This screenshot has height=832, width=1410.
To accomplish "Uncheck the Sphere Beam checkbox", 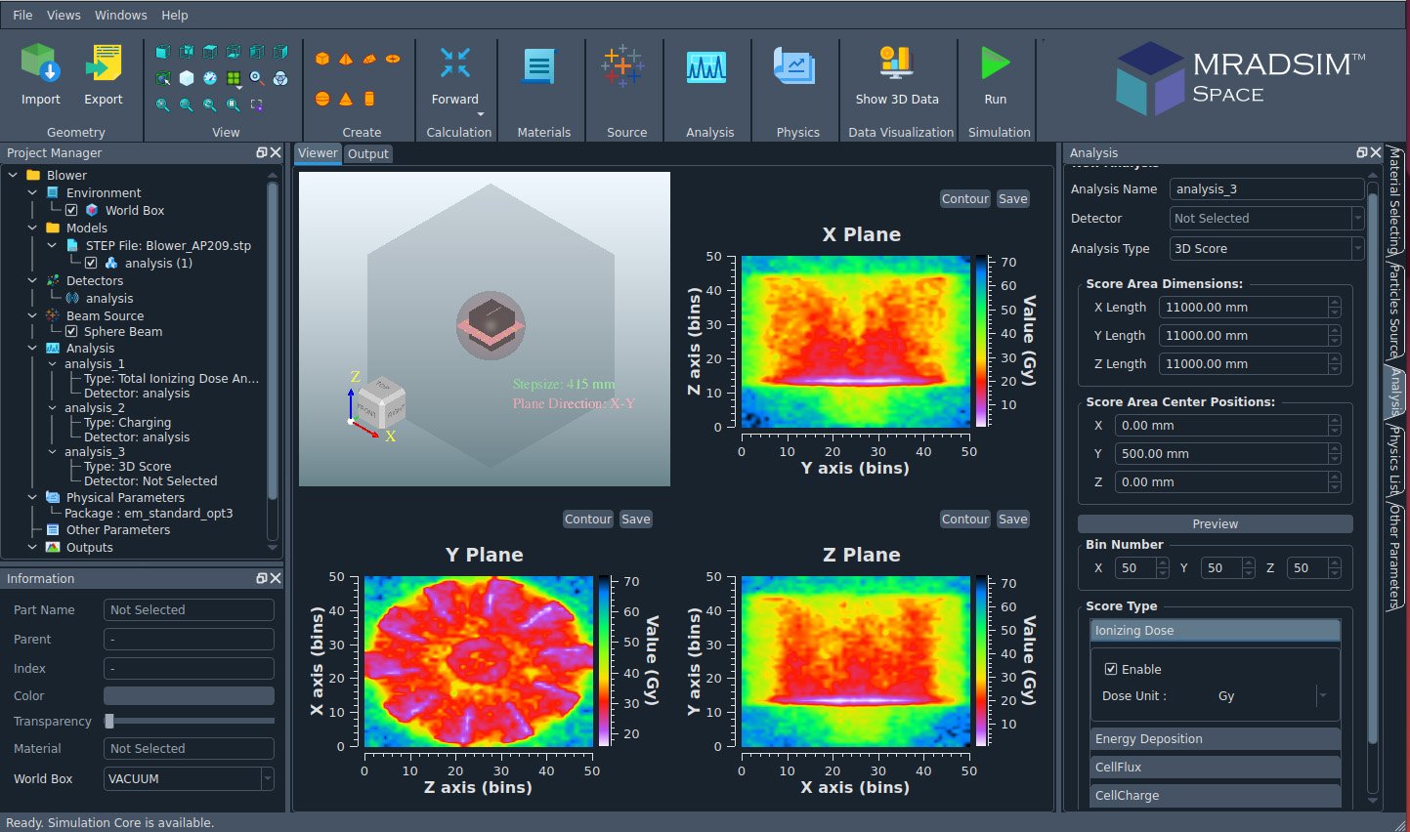I will point(71,331).
